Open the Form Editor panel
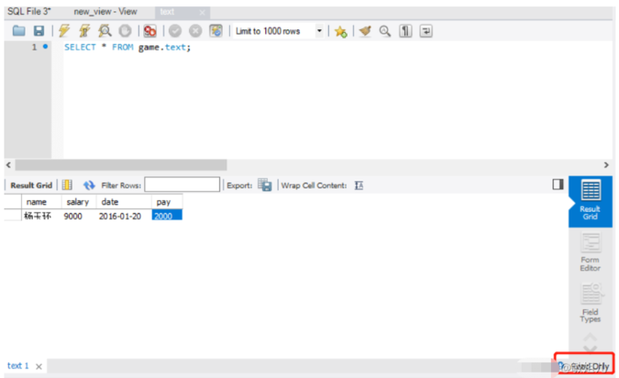The image size is (619, 378). point(590,252)
